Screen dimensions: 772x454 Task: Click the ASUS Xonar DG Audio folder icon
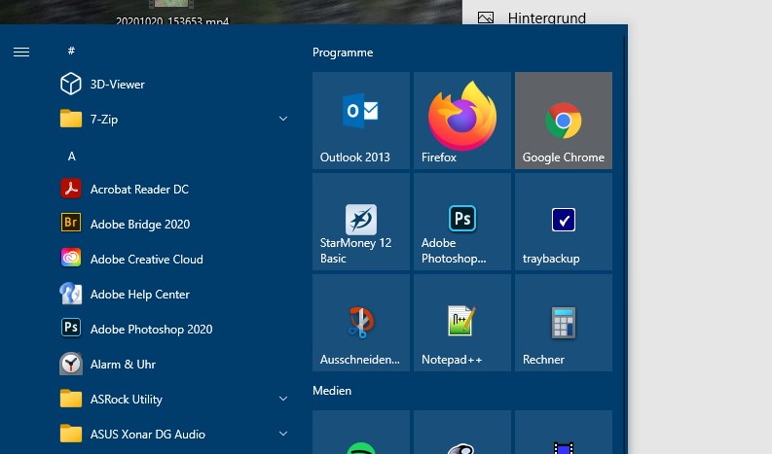point(71,434)
